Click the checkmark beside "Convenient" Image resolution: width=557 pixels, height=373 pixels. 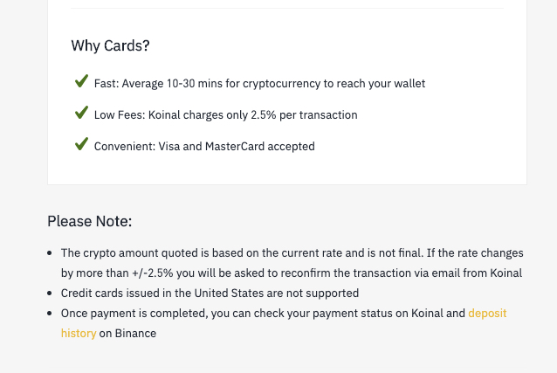81,145
